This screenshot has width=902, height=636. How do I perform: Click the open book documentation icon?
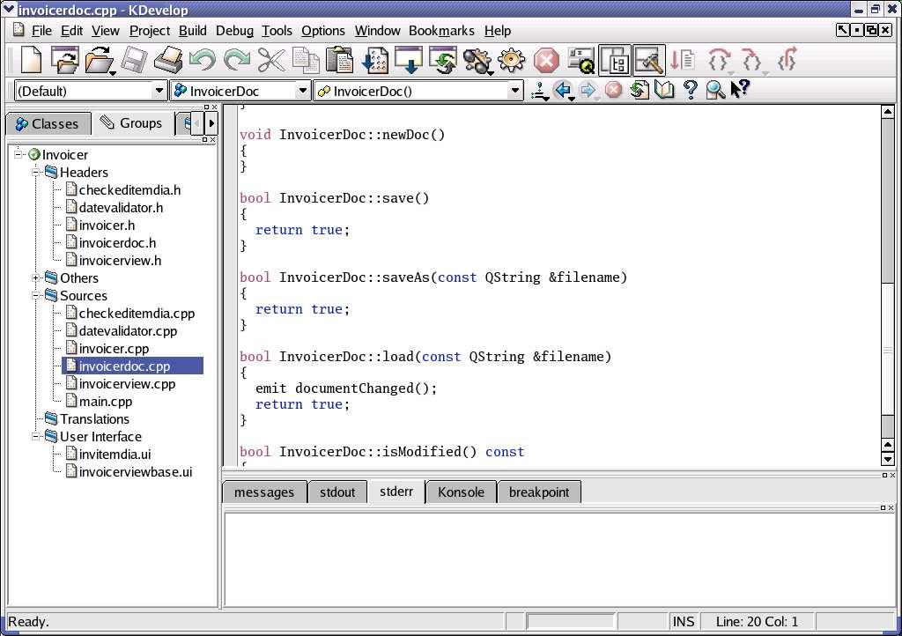pos(664,90)
